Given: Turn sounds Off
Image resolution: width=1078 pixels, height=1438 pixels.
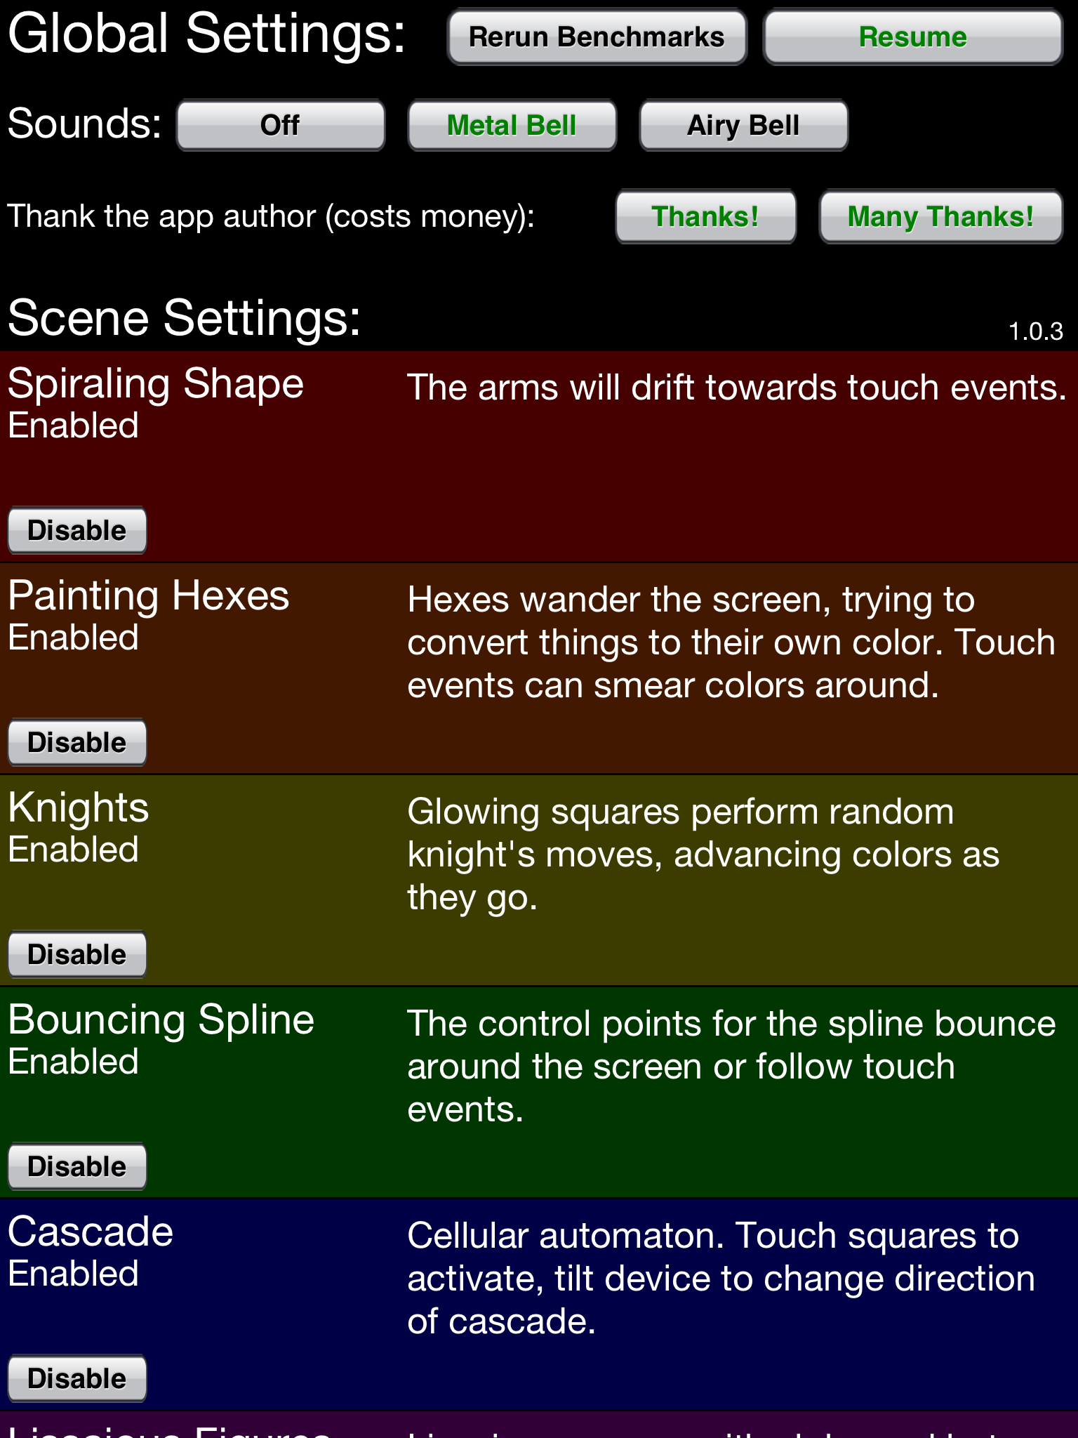Looking at the screenshot, I should point(279,126).
